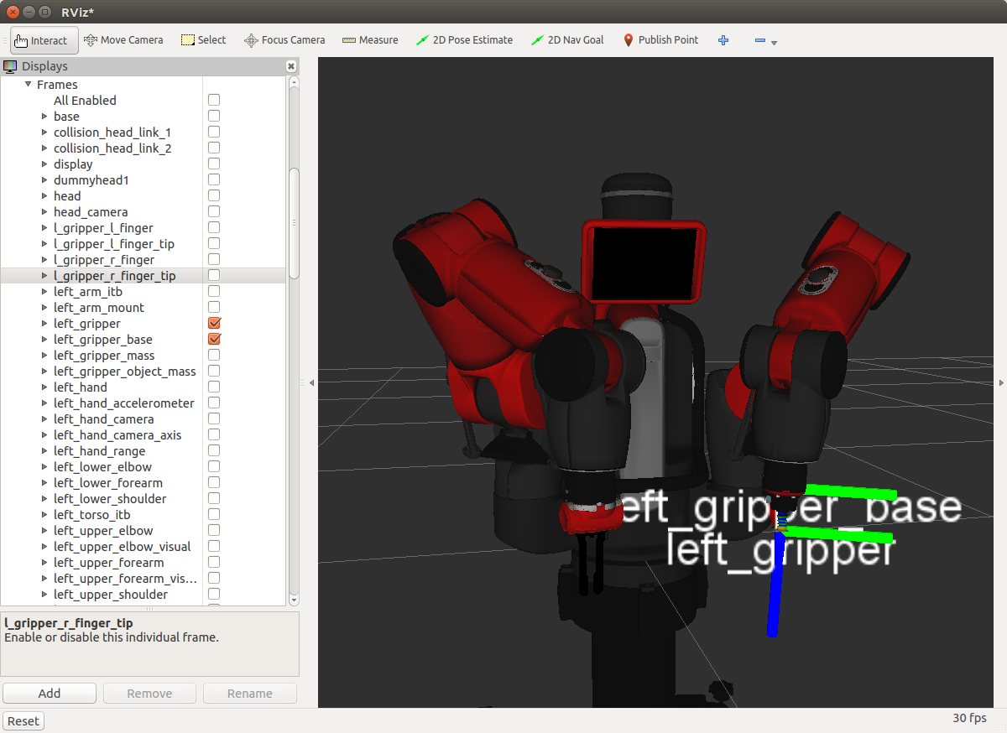Click the left_gripper label in 3D view
Viewport: 1007px width, 733px height.
pos(780,550)
